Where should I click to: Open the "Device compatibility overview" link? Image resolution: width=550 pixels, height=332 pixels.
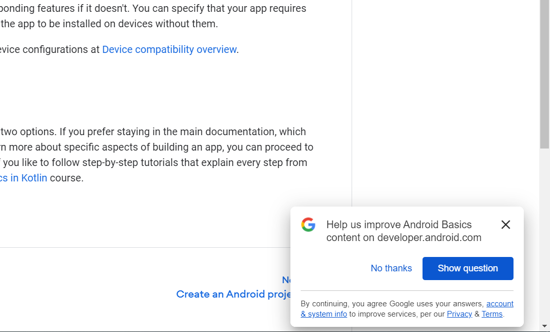pyautogui.click(x=169, y=49)
